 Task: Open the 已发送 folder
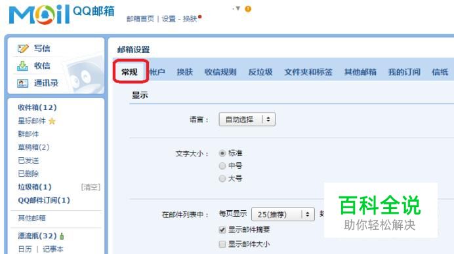click(28, 160)
